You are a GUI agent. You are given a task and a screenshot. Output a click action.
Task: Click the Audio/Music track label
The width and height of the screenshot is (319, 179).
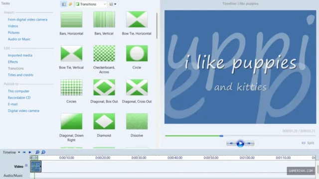pyautogui.click(x=13, y=176)
